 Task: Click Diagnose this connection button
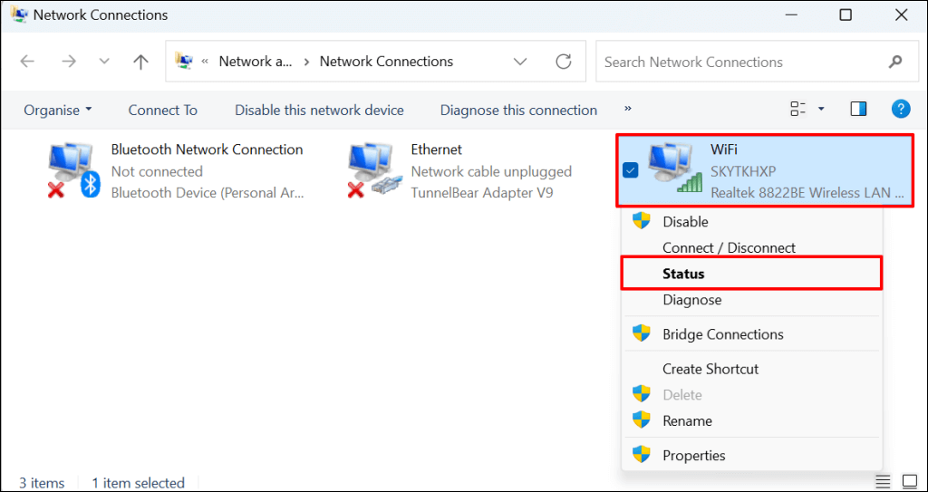[518, 110]
